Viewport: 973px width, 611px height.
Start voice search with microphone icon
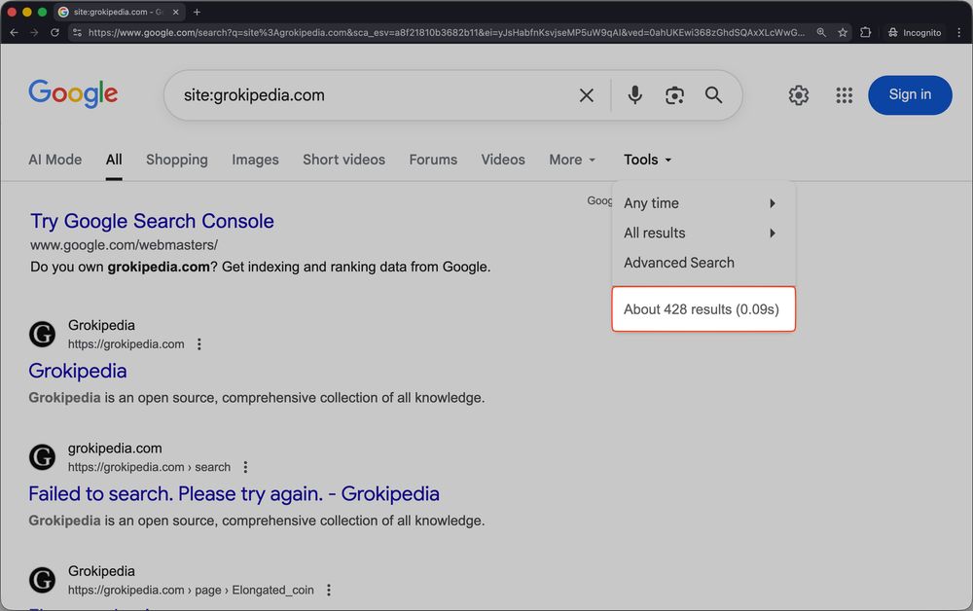click(x=634, y=95)
